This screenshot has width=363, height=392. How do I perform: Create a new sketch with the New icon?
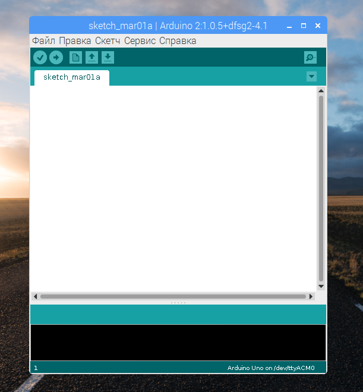coord(75,58)
